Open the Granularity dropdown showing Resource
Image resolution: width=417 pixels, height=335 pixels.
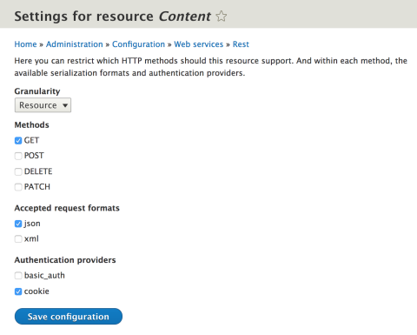pos(43,105)
